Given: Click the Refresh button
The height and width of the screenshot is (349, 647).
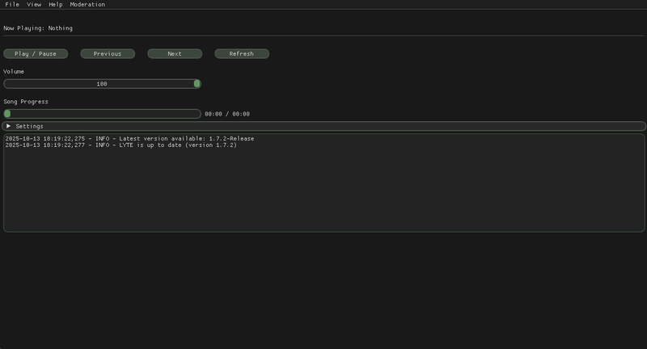Looking at the screenshot, I should 242,54.
